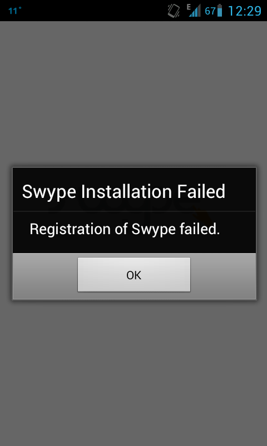Tap the battery icon in status bar
The height and width of the screenshot is (446, 267).
coord(219,11)
